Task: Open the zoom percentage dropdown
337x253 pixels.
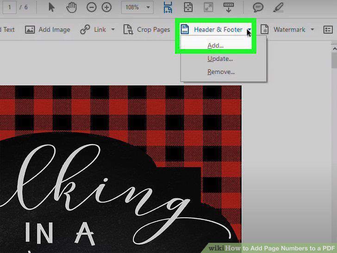Action: point(148,7)
